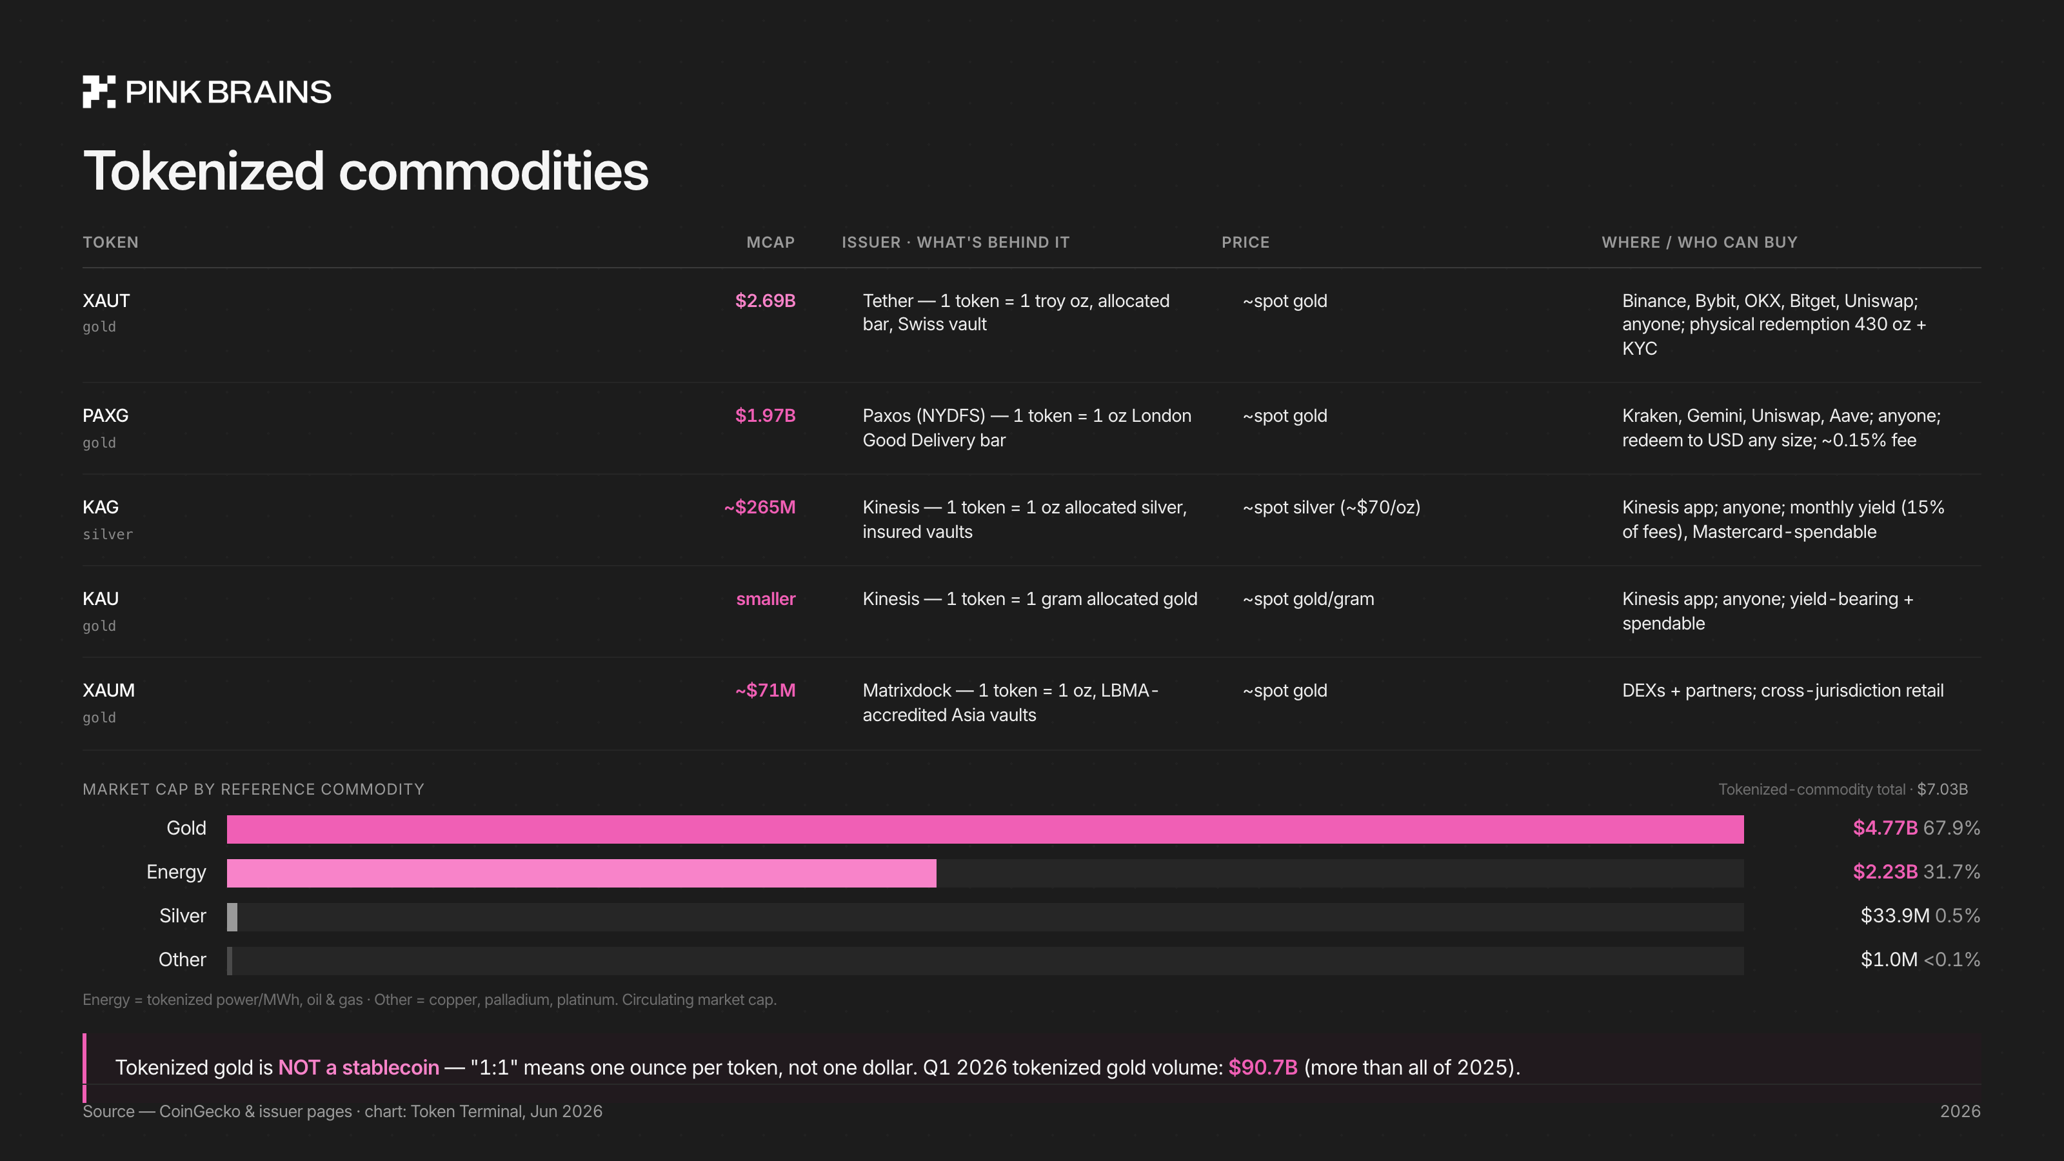Select the KAU token name
Screen dimensions: 2064x1161
coord(100,599)
